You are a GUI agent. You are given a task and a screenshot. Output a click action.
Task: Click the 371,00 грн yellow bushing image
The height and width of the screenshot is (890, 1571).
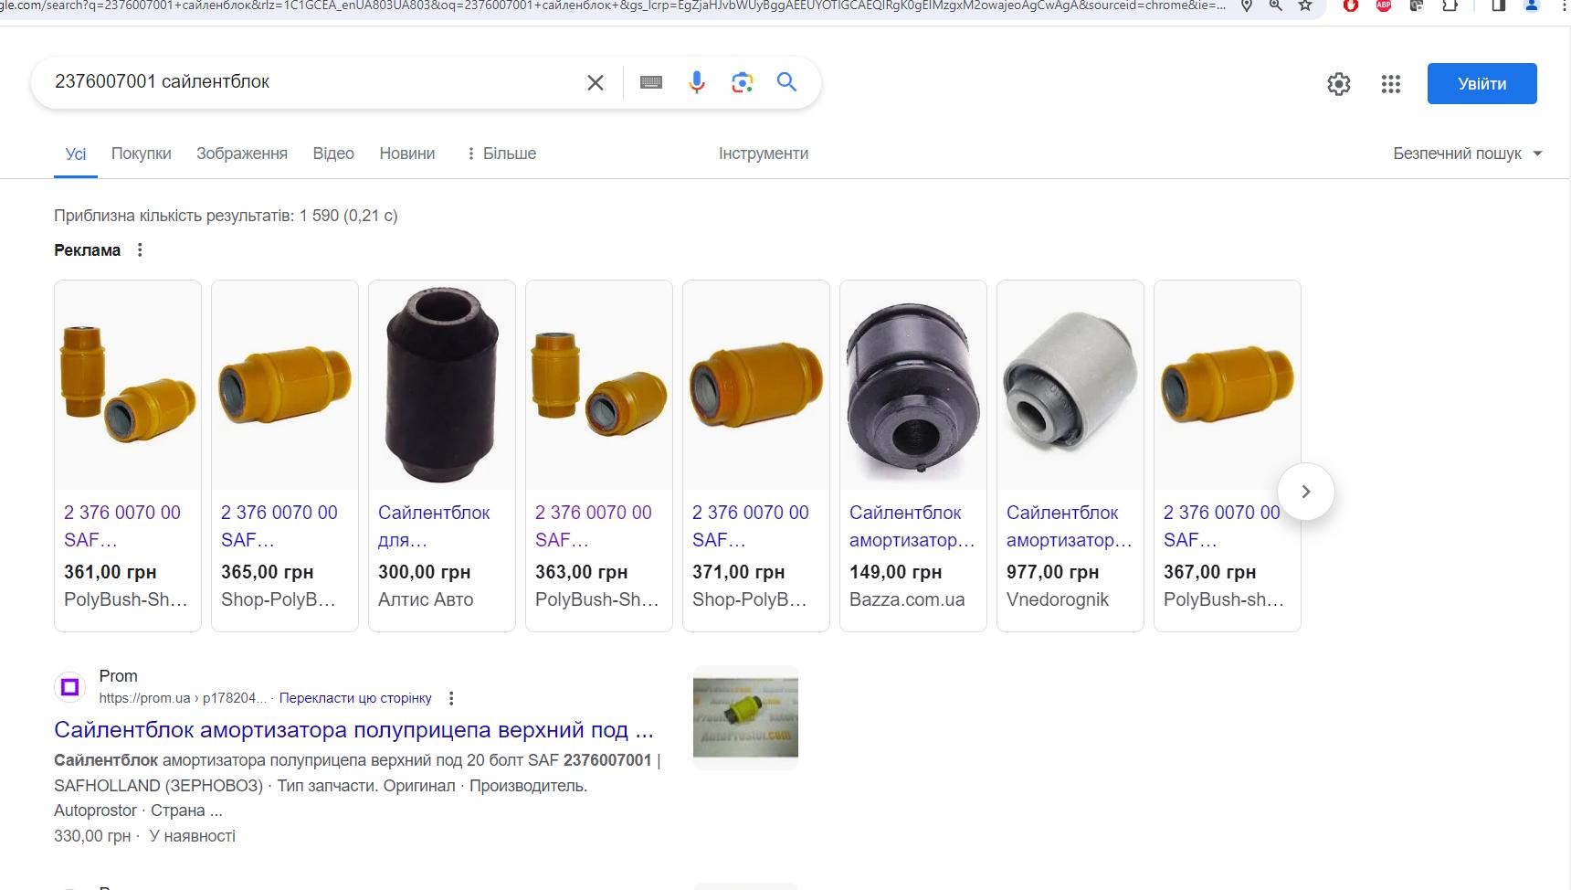click(x=756, y=385)
